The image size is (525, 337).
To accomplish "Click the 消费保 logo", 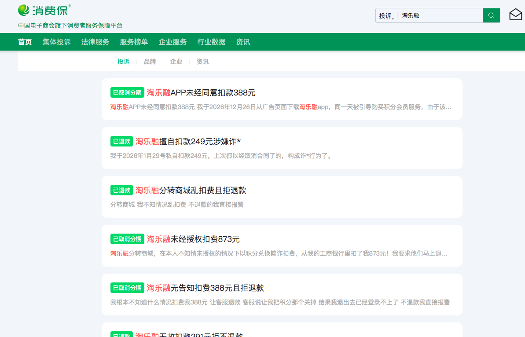I will point(44,10).
